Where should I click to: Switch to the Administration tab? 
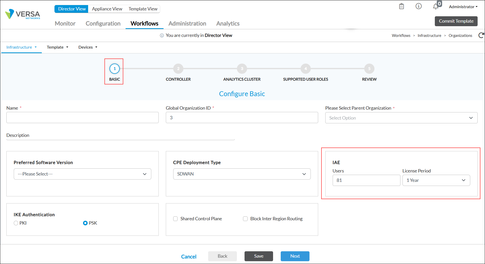pyautogui.click(x=187, y=23)
